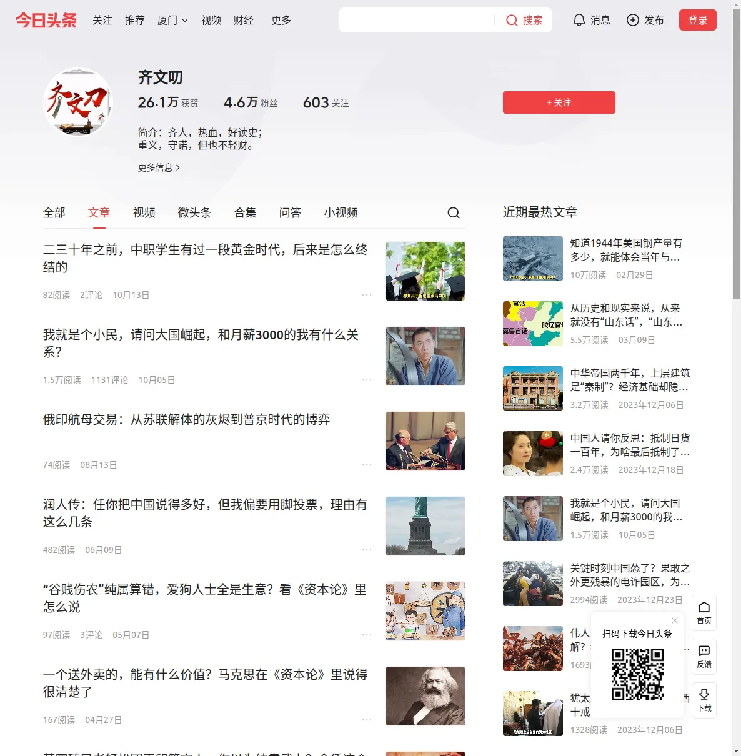This screenshot has height=756, width=741.
Task: Open more options for 润人传 article
Action: pyautogui.click(x=367, y=550)
